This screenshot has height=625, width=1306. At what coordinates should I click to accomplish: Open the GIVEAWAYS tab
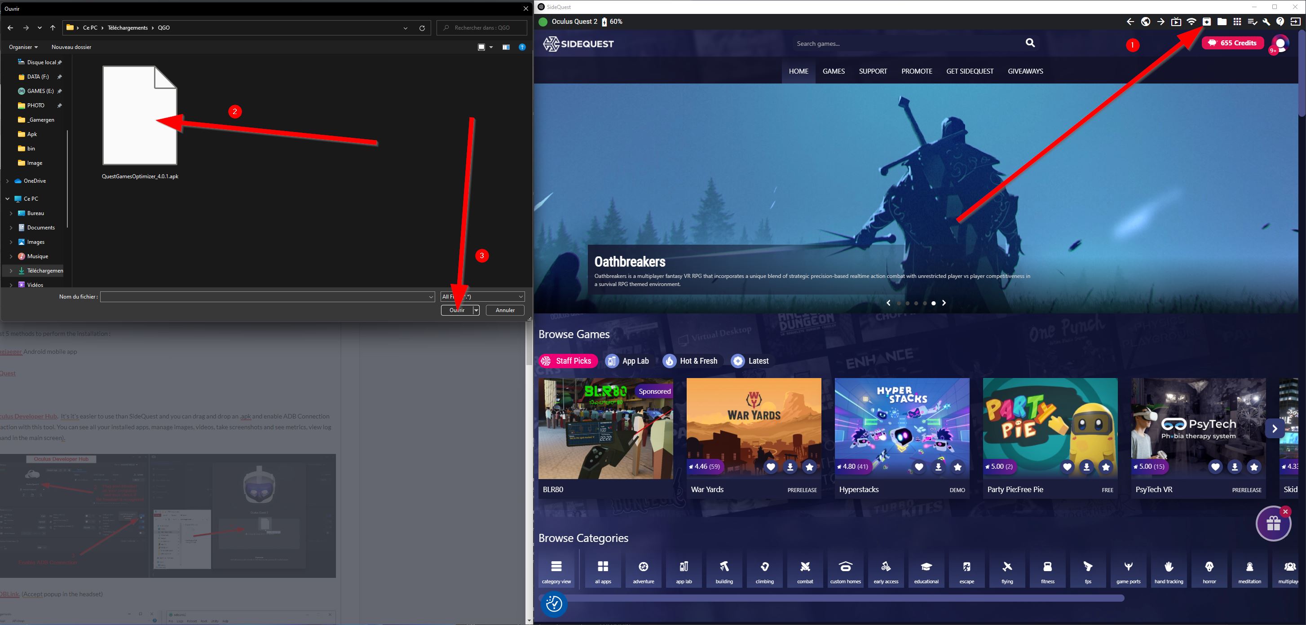[x=1025, y=71]
